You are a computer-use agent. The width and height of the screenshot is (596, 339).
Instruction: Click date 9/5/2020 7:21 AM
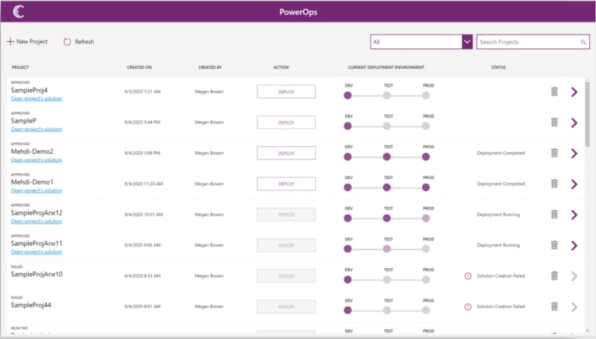coord(142,92)
